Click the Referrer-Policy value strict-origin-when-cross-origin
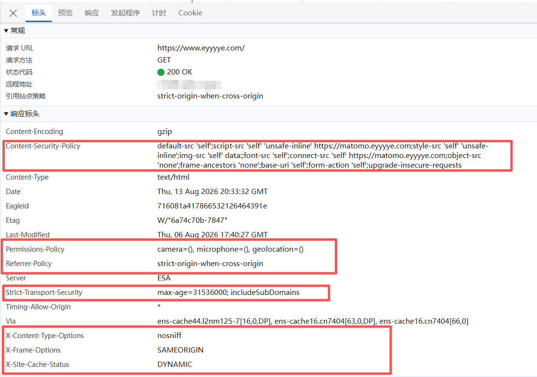 (x=210, y=264)
